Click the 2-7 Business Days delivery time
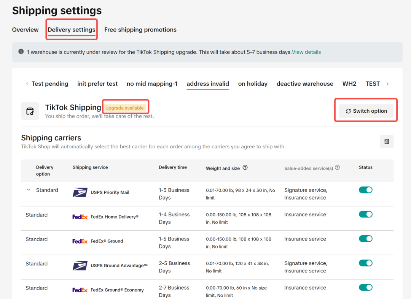 (174, 291)
